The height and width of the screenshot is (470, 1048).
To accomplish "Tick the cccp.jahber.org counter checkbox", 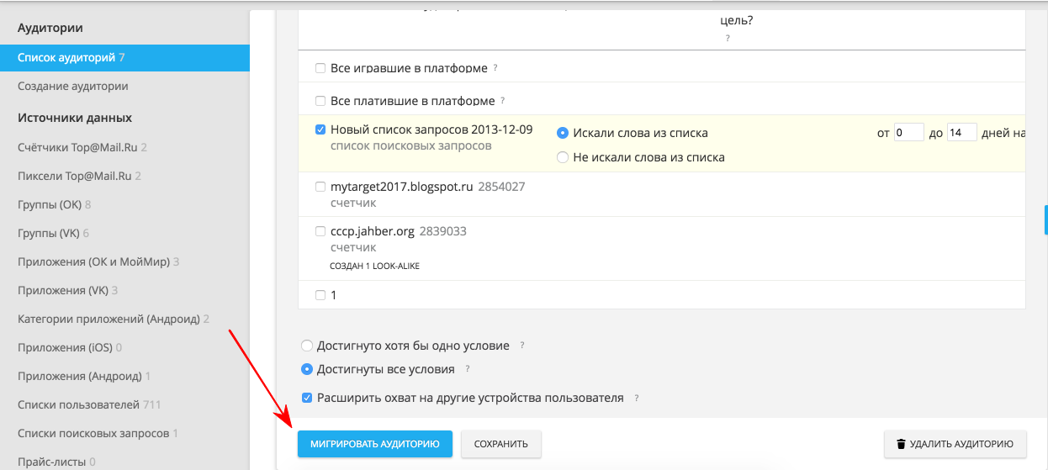I will 320,231.
